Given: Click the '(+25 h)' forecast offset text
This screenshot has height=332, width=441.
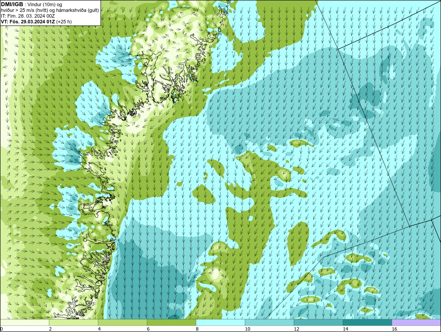Looking at the screenshot, I should [64, 22].
